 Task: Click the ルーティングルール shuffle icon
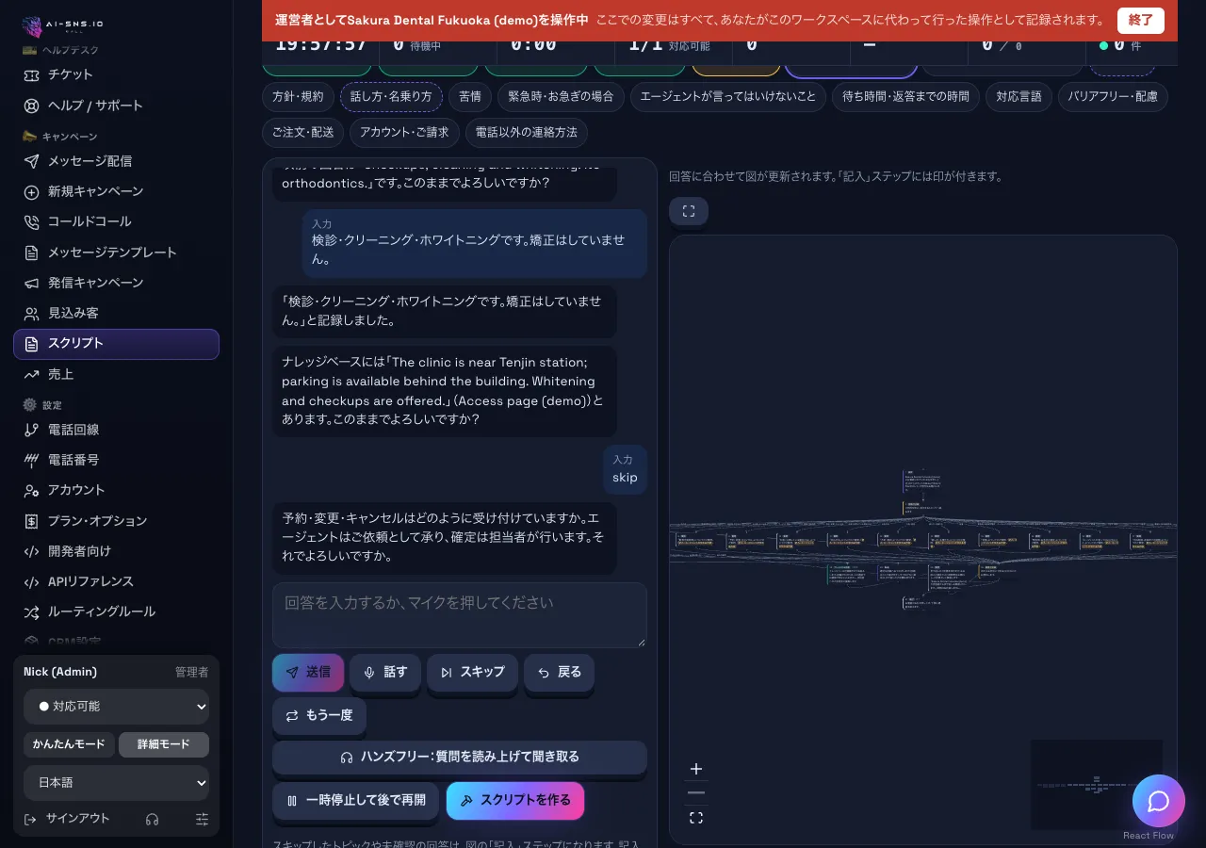(31, 612)
